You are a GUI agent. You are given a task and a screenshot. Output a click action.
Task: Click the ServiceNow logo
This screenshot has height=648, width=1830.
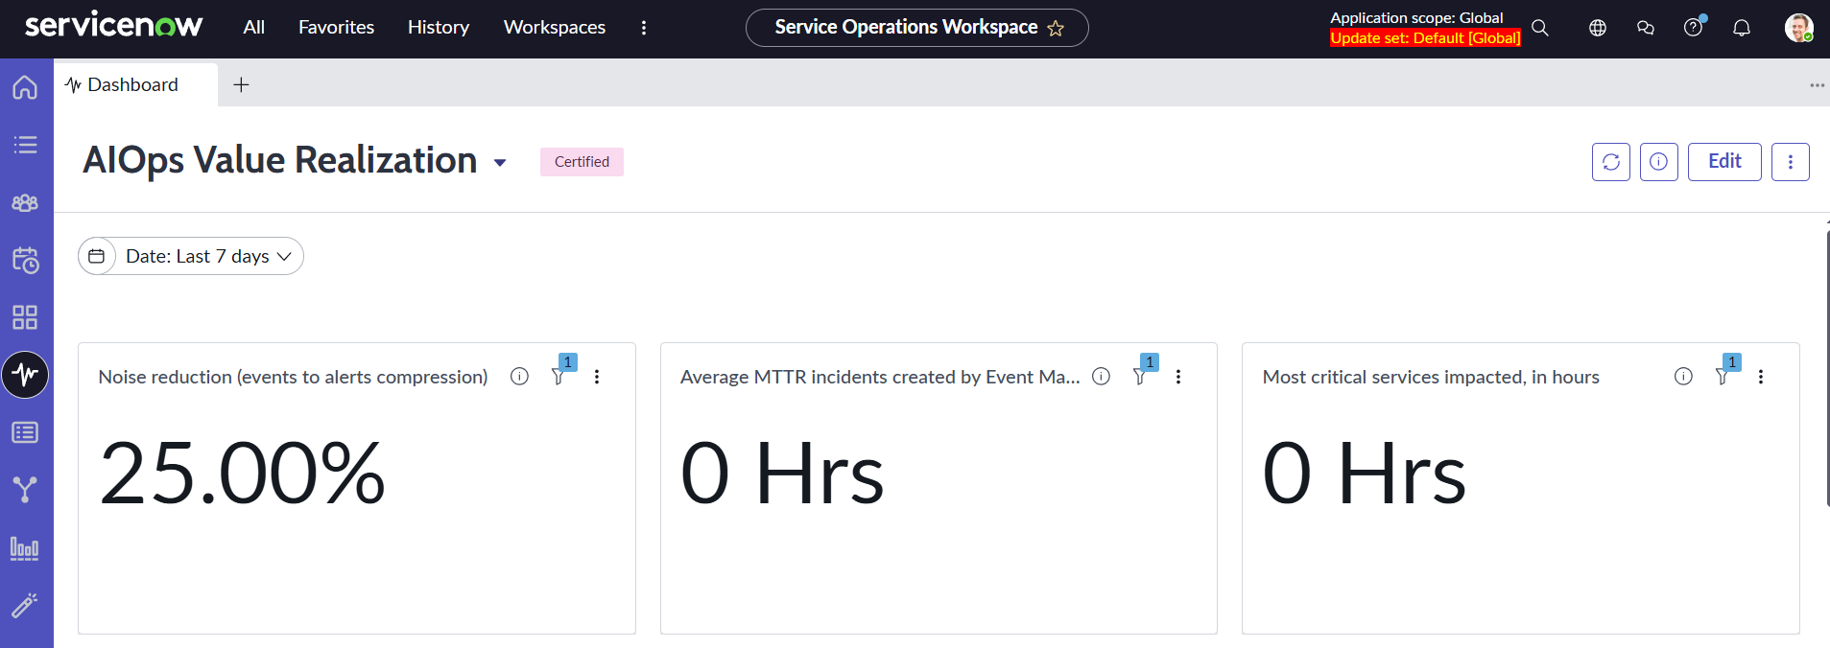point(113,25)
